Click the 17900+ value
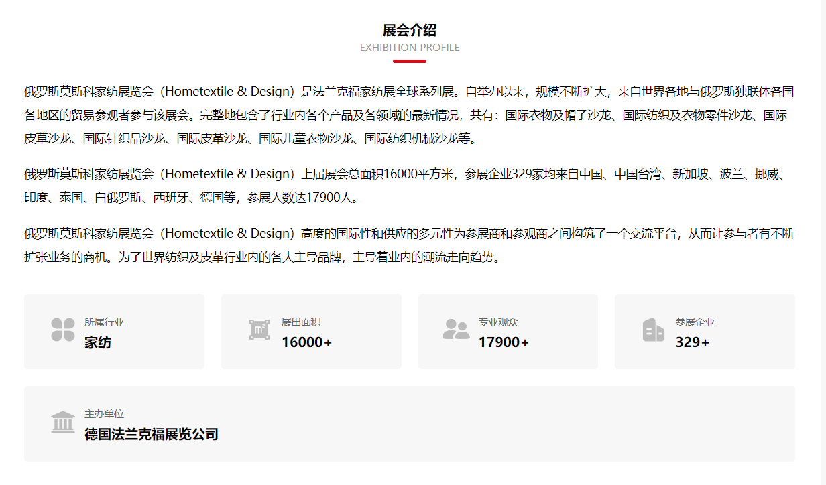The width and height of the screenshot is (826, 485). click(x=504, y=342)
